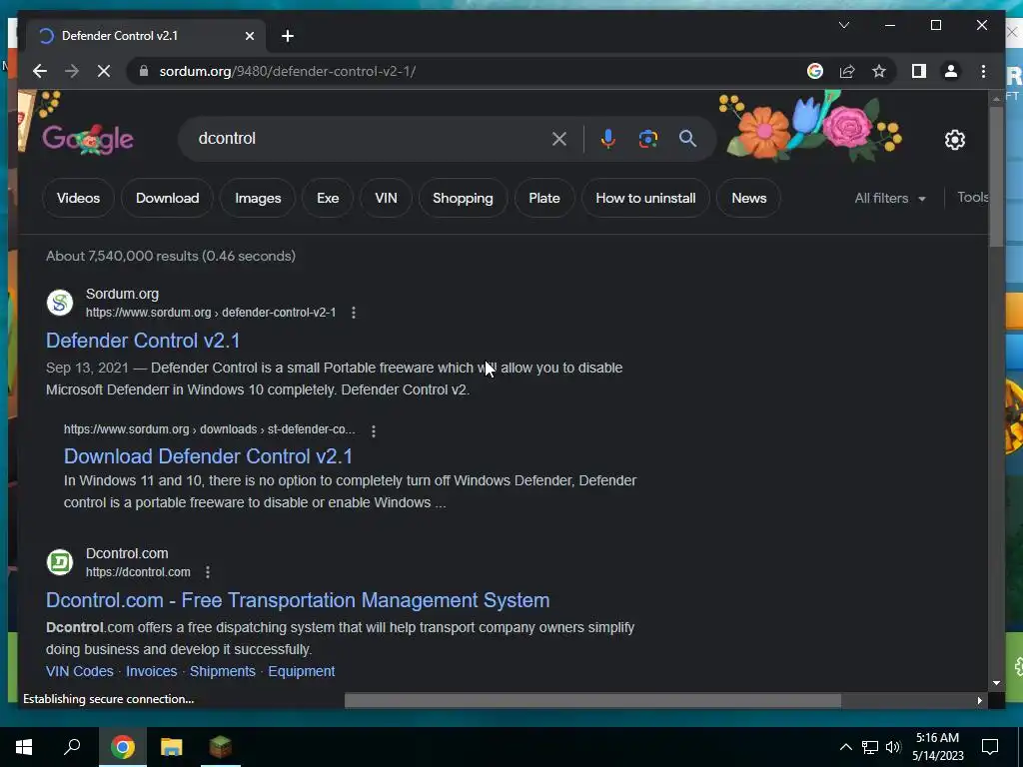Open the Windows Start menu
The height and width of the screenshot is (767, 1023).
[x=24, y=747]
